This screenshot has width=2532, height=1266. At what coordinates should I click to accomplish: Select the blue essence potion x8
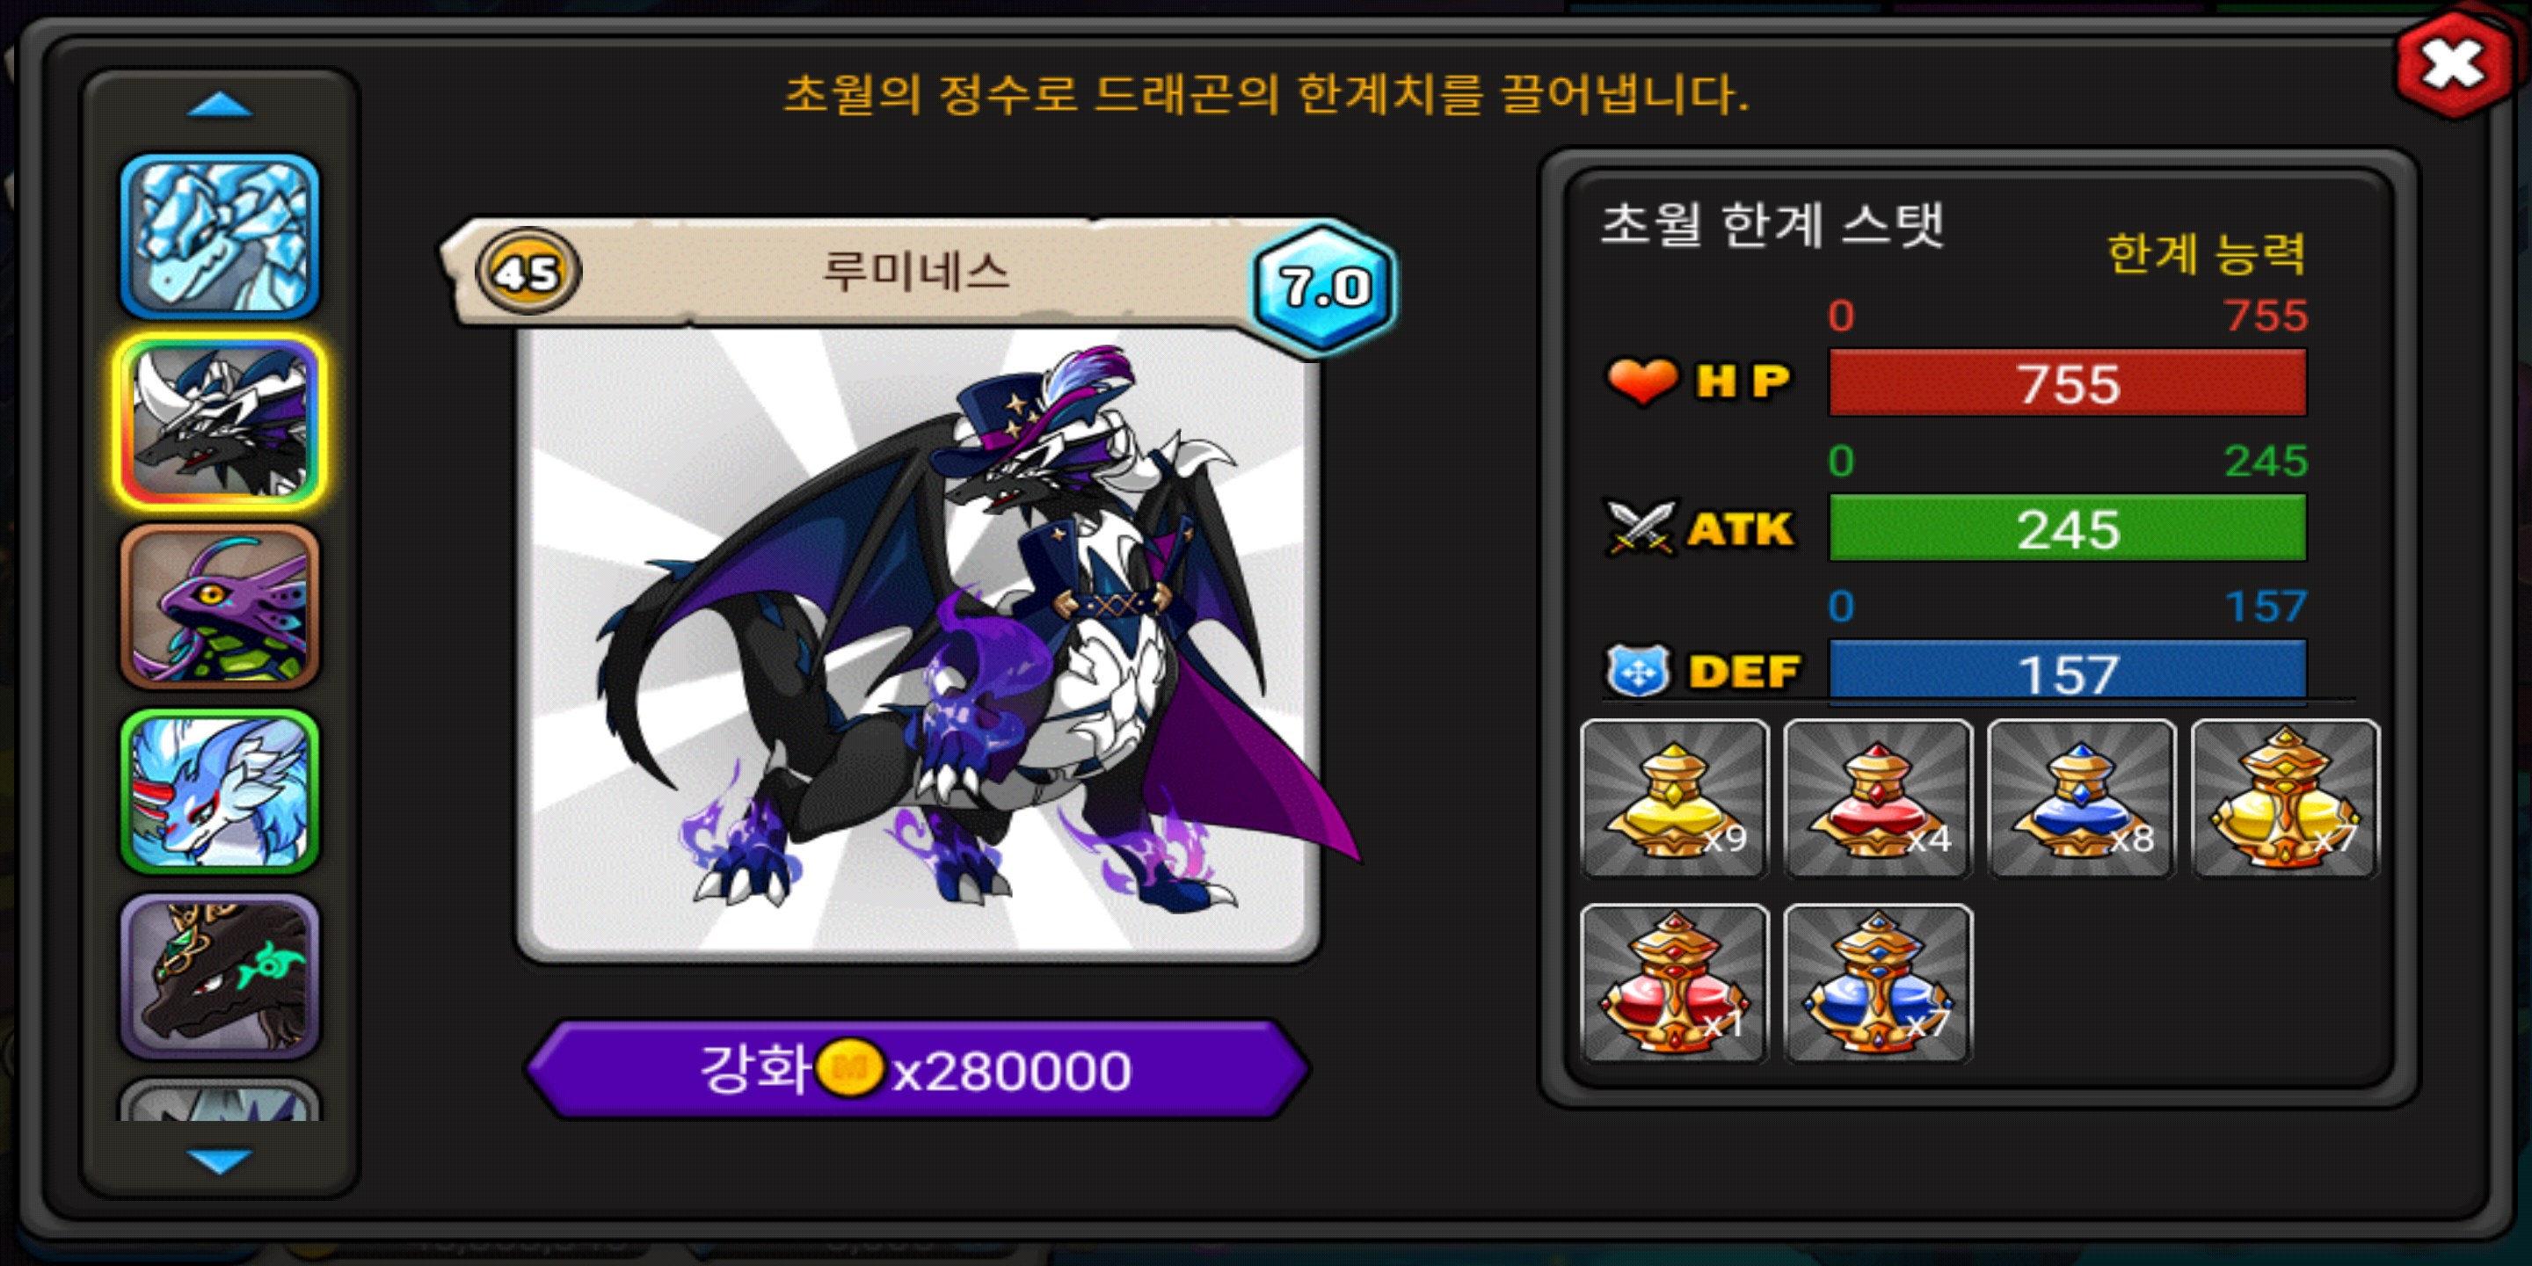(2081, 798)
